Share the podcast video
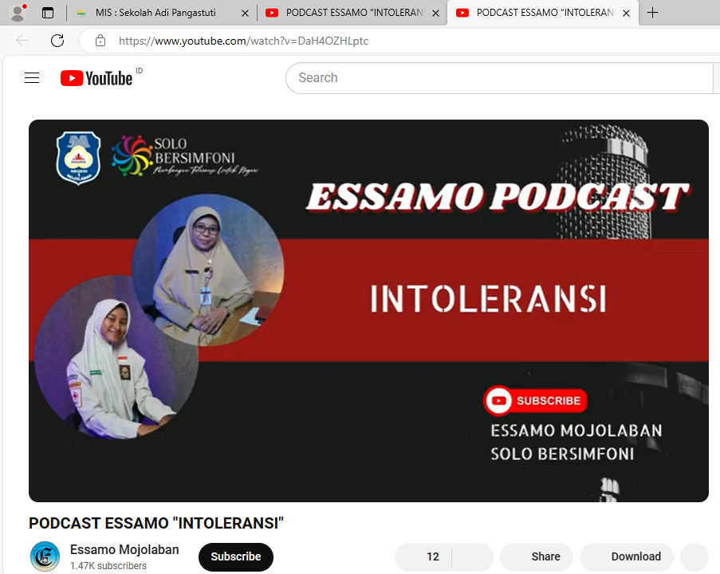The image size is (720, 574). (536, 556)
